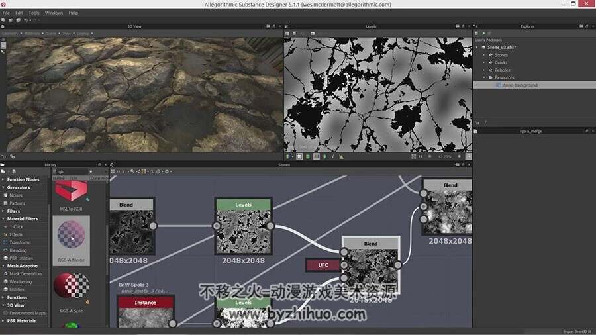
Task: Expand the Functions library category
Action: click(3, 297)
